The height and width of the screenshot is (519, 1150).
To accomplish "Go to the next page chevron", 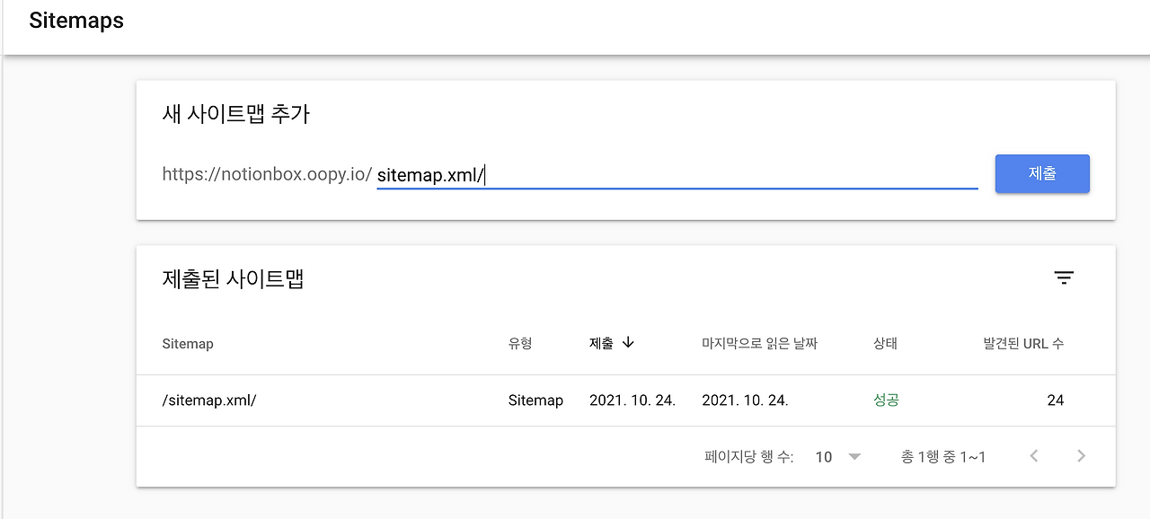I will [x=1081, y=456].
